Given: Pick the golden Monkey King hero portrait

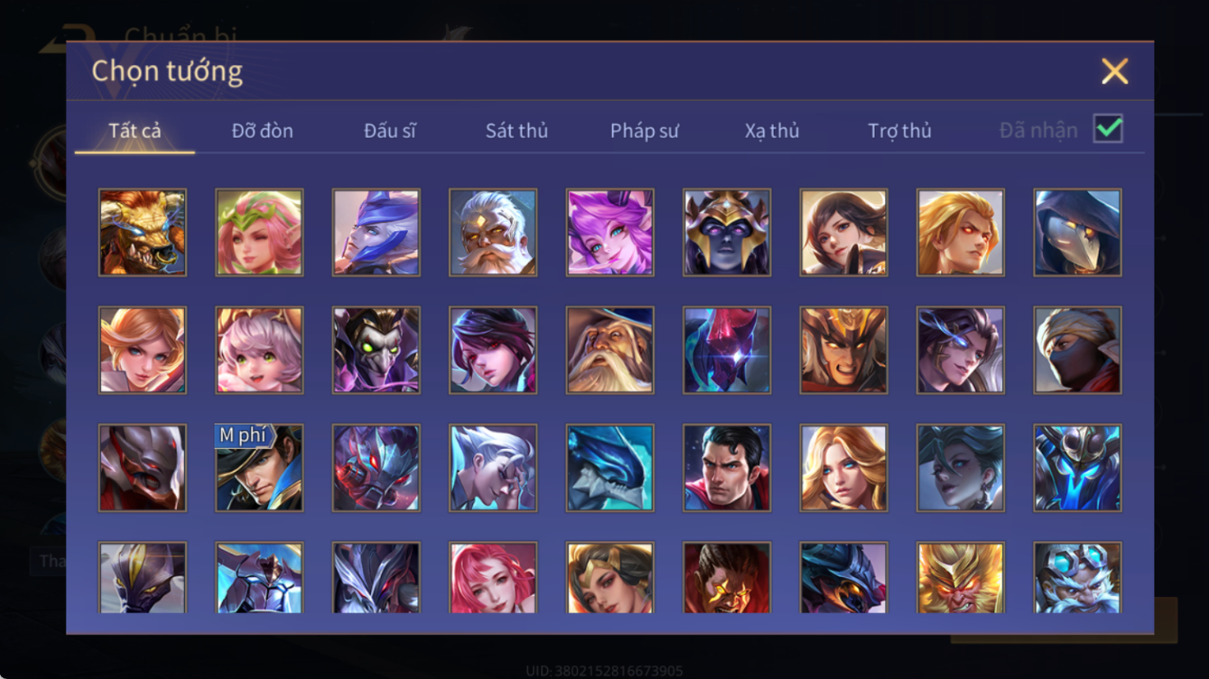Looking at the screenshot, I should pos(961,578).
